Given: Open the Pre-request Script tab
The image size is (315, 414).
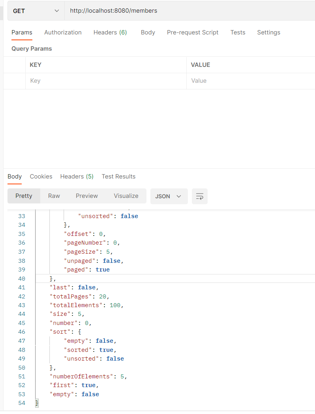Looking at the screenshot, I should (193, 32).
